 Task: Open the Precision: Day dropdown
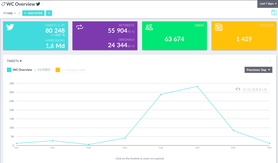tap(258, 70)
